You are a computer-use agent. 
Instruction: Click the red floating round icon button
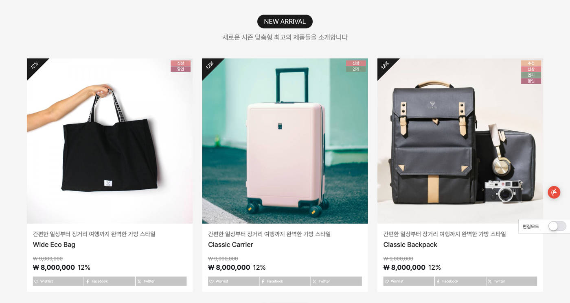pyautogui.click(x=554, y=192)
